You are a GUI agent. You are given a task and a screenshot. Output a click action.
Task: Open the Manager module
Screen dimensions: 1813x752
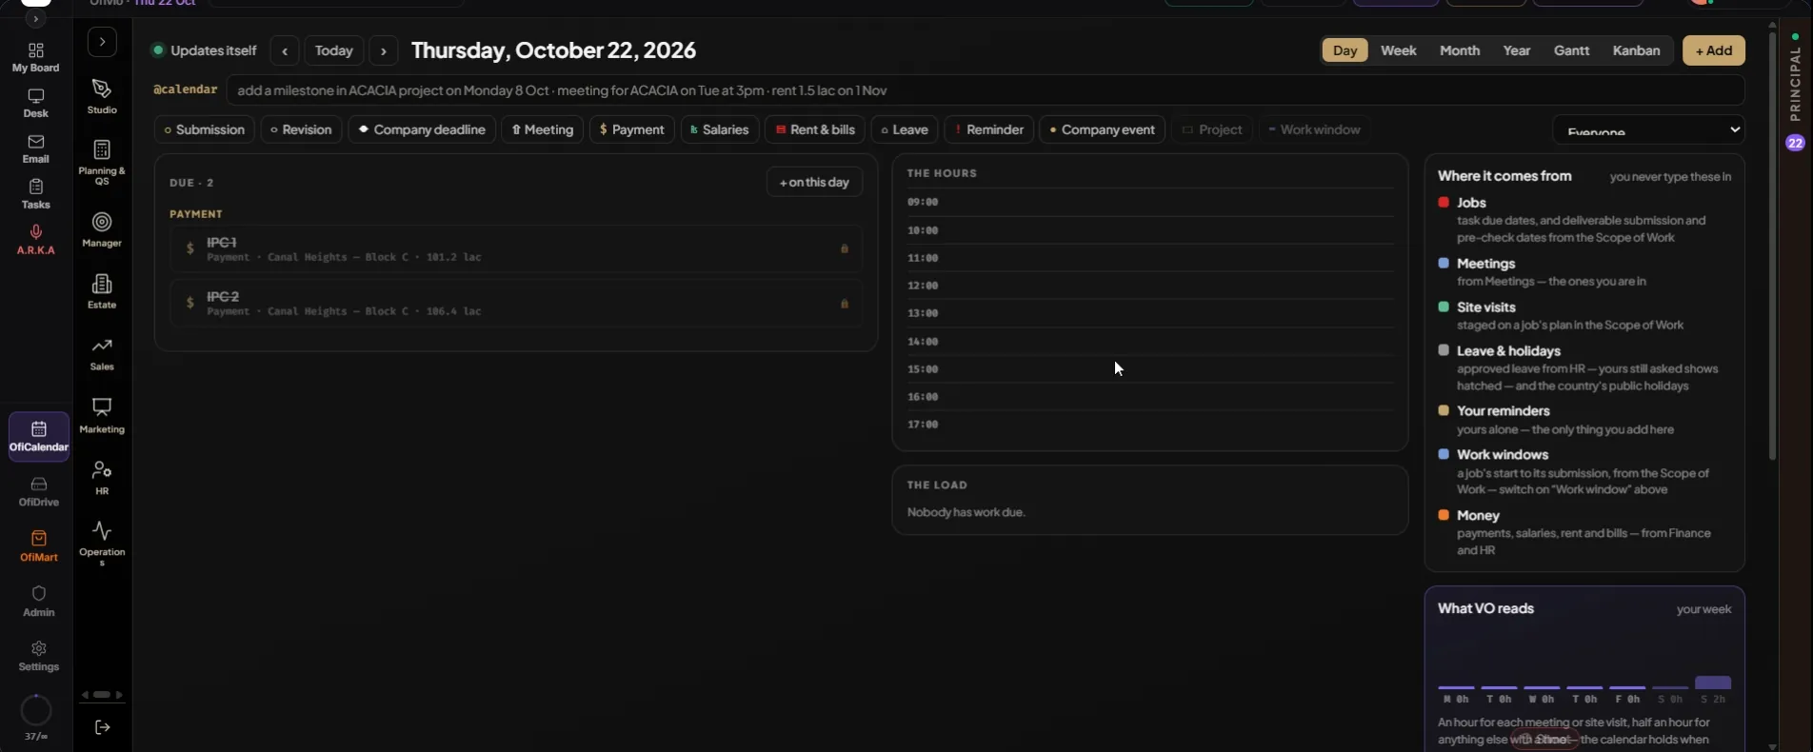click(x=102, y=229)
